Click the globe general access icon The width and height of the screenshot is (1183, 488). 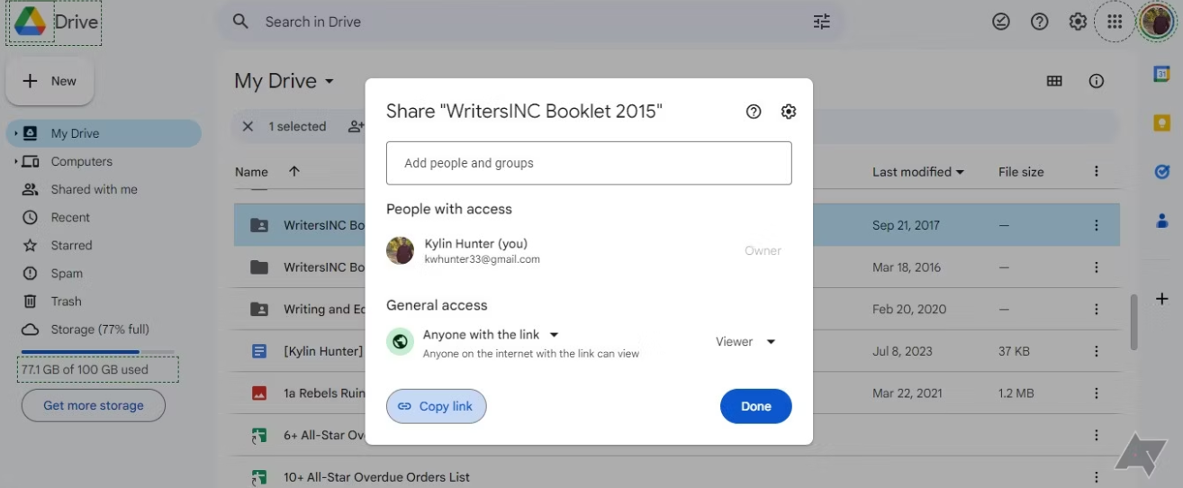pyautogui.click(x=400, y=342)
